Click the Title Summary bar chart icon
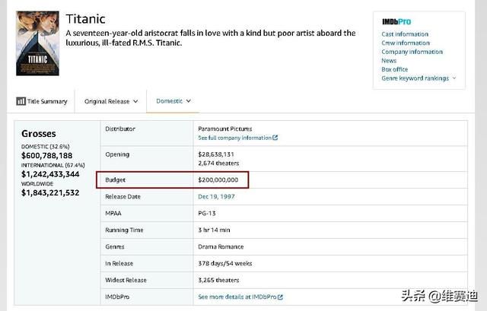487x311 pixels. coord(21,101)
